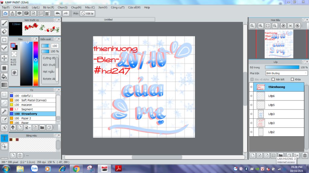Switch to the Untitled canvas tab
309x173 pixels.
(x=108, y=20)
